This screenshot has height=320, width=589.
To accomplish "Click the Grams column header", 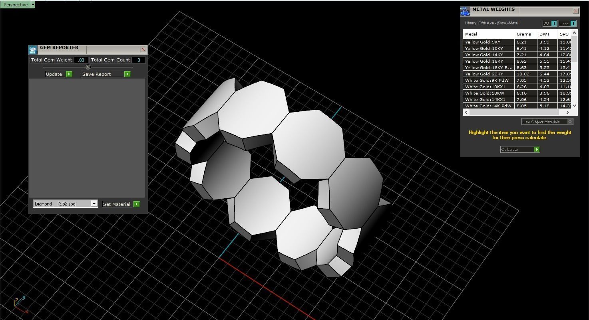I will click(x=525, y=34).
